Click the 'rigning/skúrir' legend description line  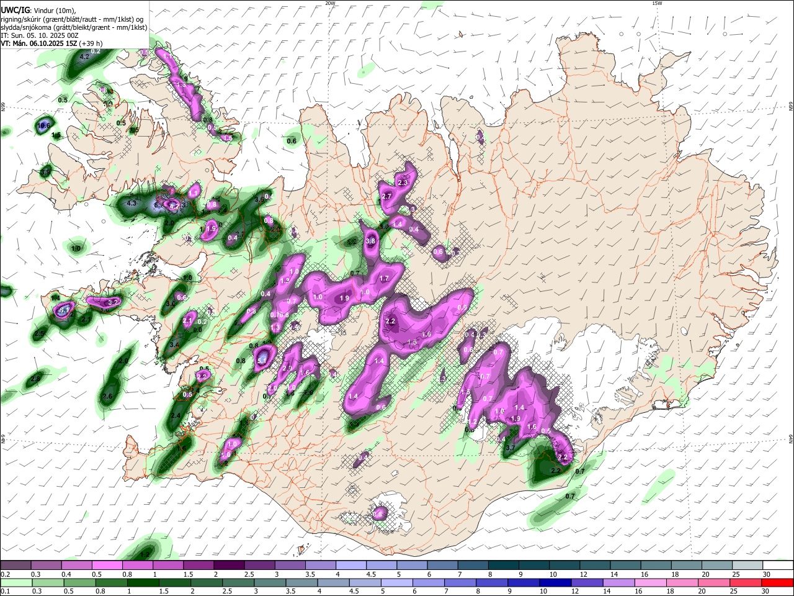(x=72, y=19)
